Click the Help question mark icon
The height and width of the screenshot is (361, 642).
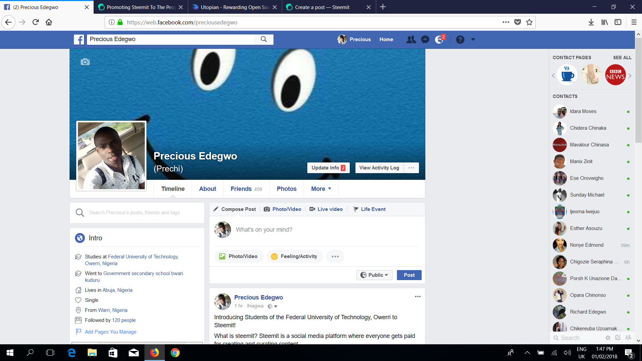click(460, 39)
